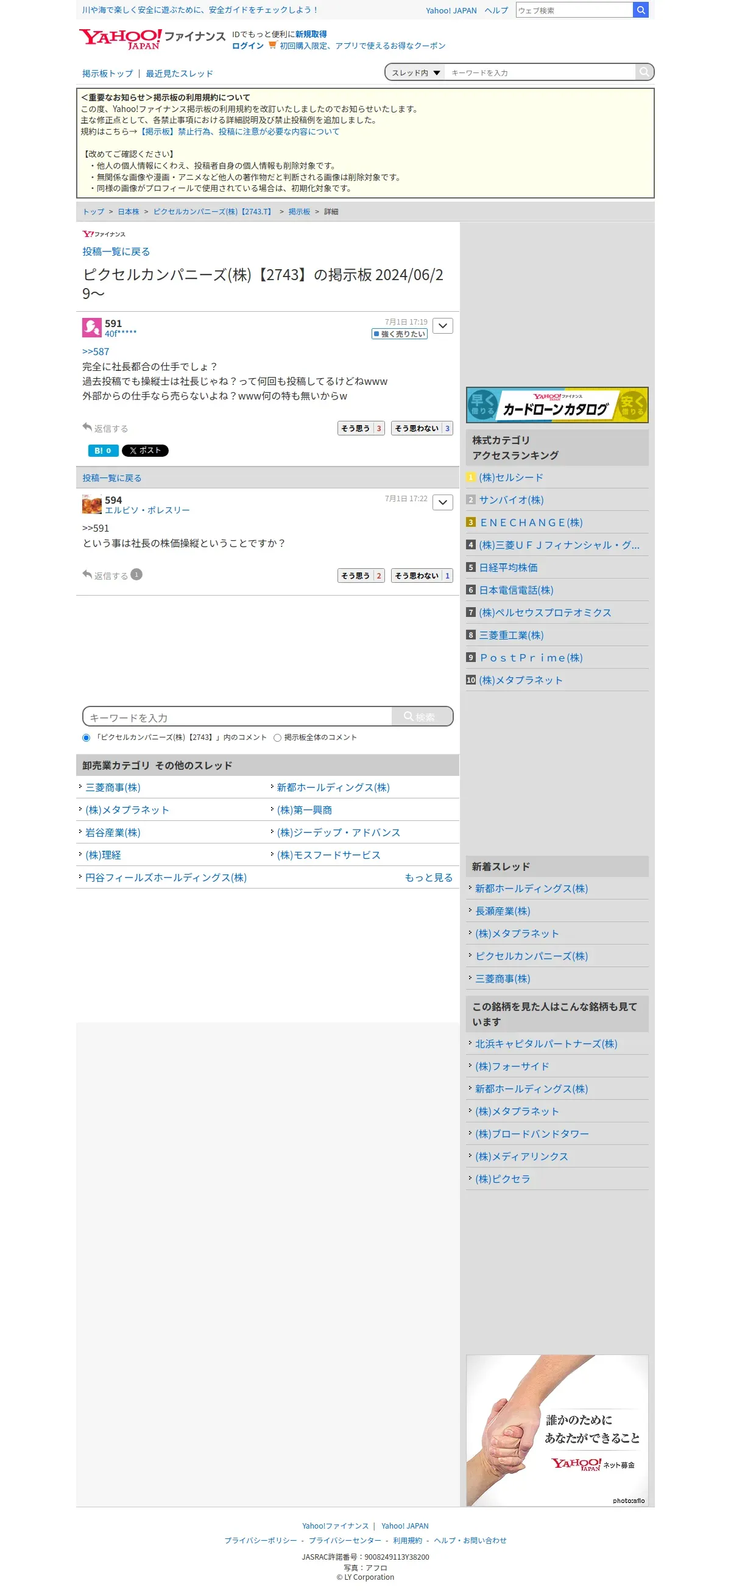Click そう思わない on post 591

[422, 429]
